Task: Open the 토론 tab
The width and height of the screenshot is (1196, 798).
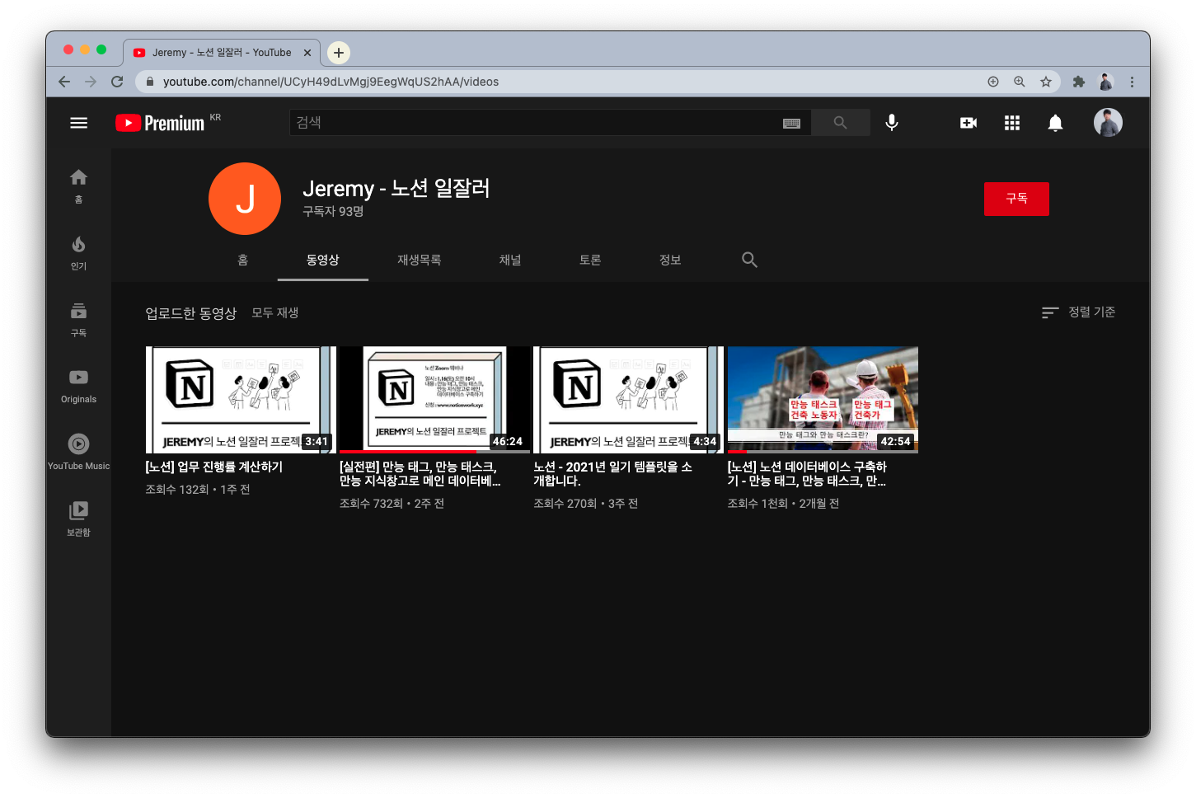Action: click(x=589, y=260)
